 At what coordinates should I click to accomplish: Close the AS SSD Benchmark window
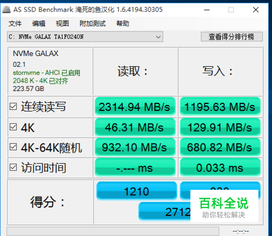point(256,10)
